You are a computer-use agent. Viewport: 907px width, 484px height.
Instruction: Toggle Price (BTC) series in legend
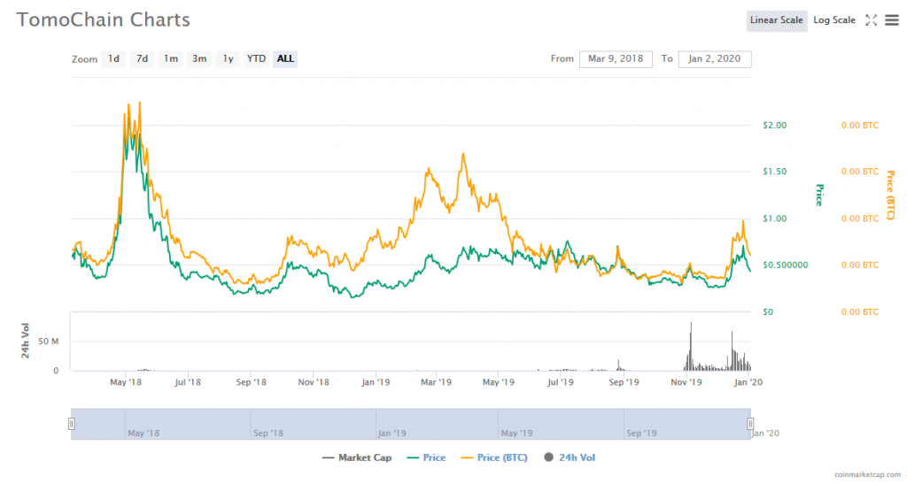coord(494,457)
